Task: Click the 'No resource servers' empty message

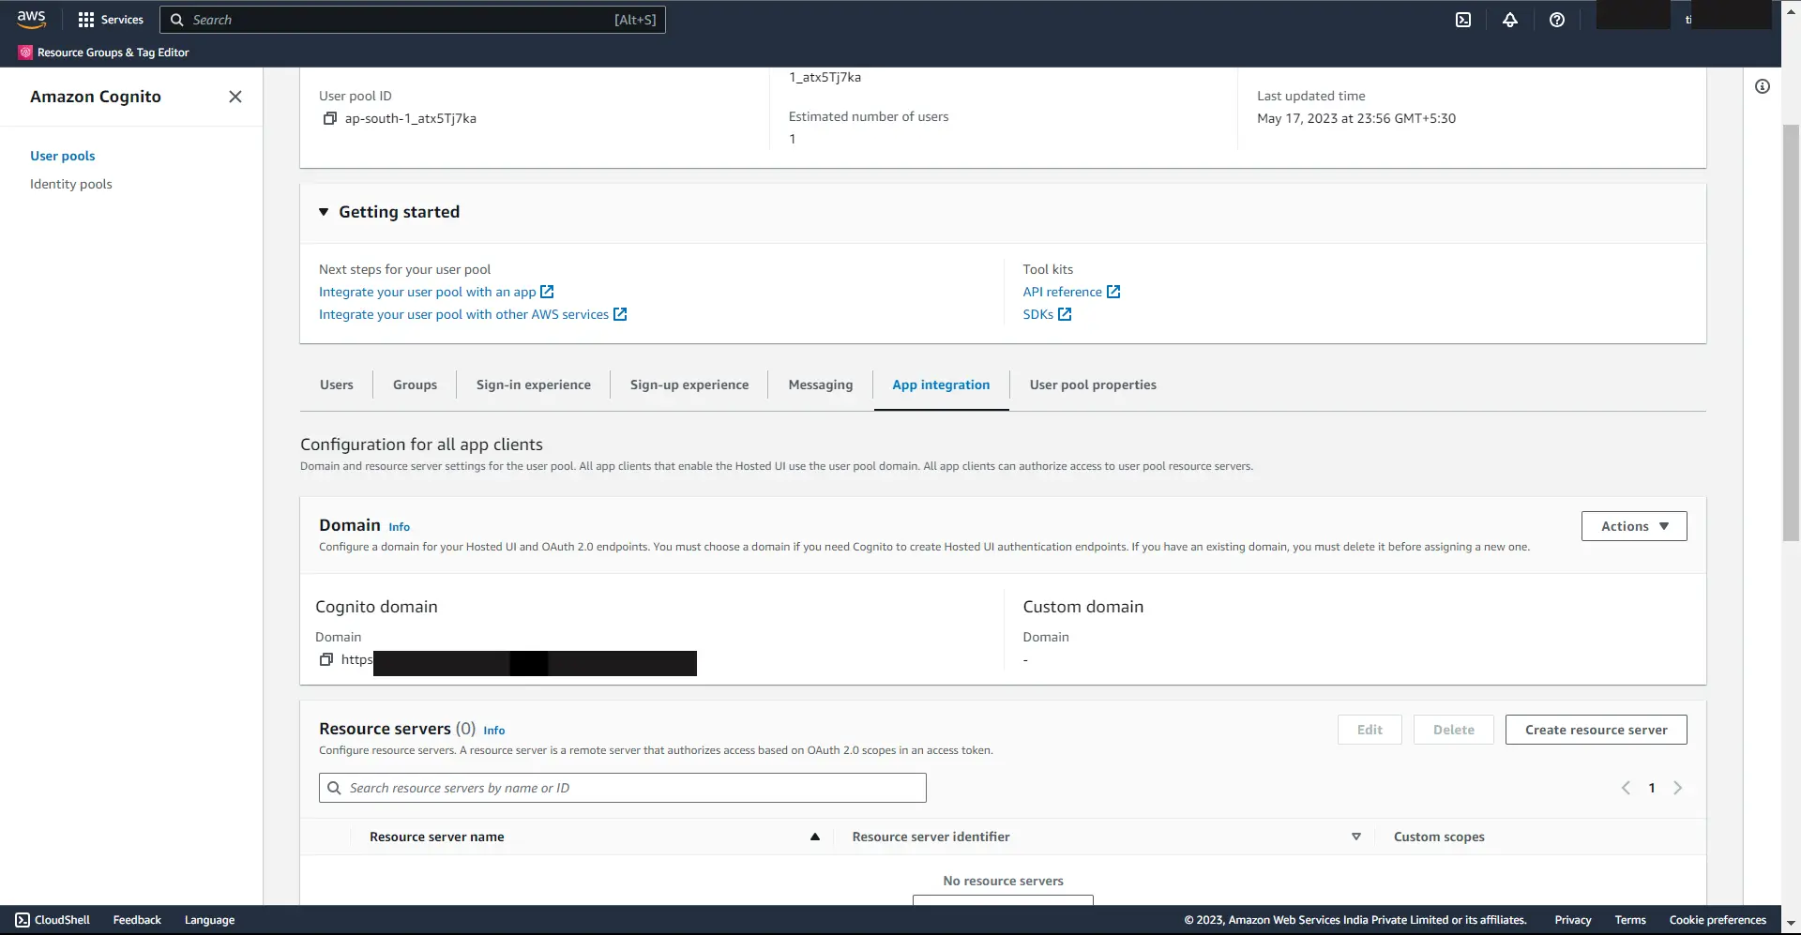Action: 1003,881
